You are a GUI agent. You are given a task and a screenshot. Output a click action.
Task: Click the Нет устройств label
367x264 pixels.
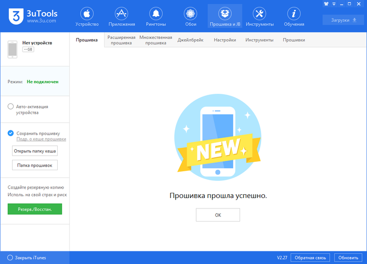[37, 43]
